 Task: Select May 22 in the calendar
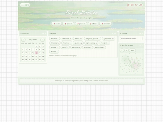36,56
